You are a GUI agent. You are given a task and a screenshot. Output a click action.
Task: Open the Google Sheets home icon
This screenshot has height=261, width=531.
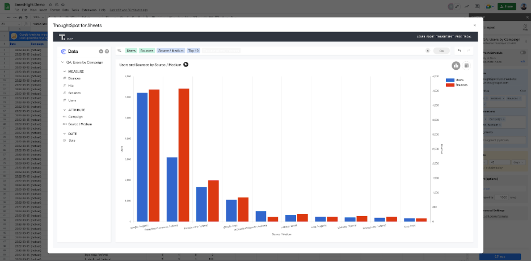pyautogui.click(x=7, y=6)
